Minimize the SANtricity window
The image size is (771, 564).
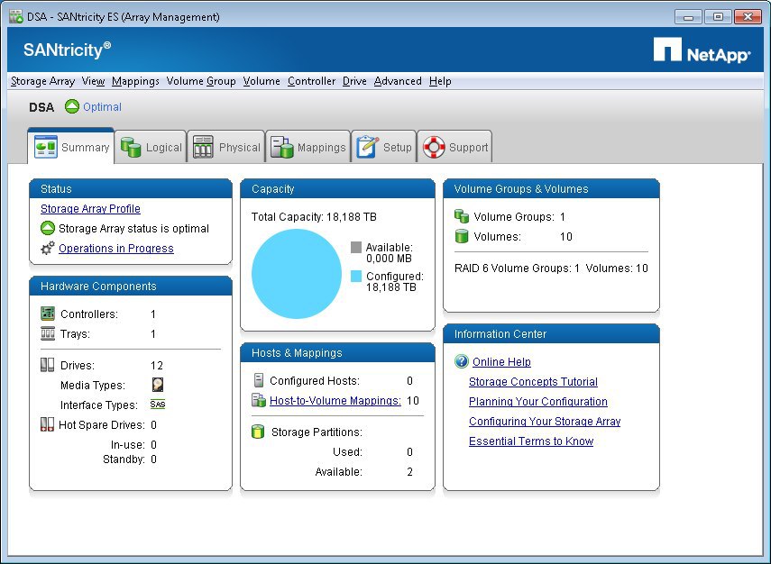(x=688, y=17)
